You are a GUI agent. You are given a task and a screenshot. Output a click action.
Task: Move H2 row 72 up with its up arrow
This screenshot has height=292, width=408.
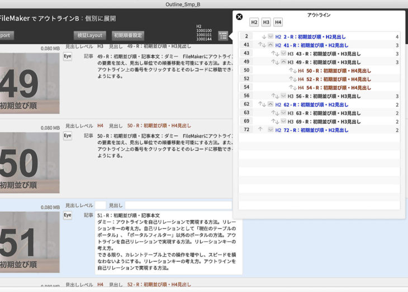pyautogui.click(x=260, y=129)
